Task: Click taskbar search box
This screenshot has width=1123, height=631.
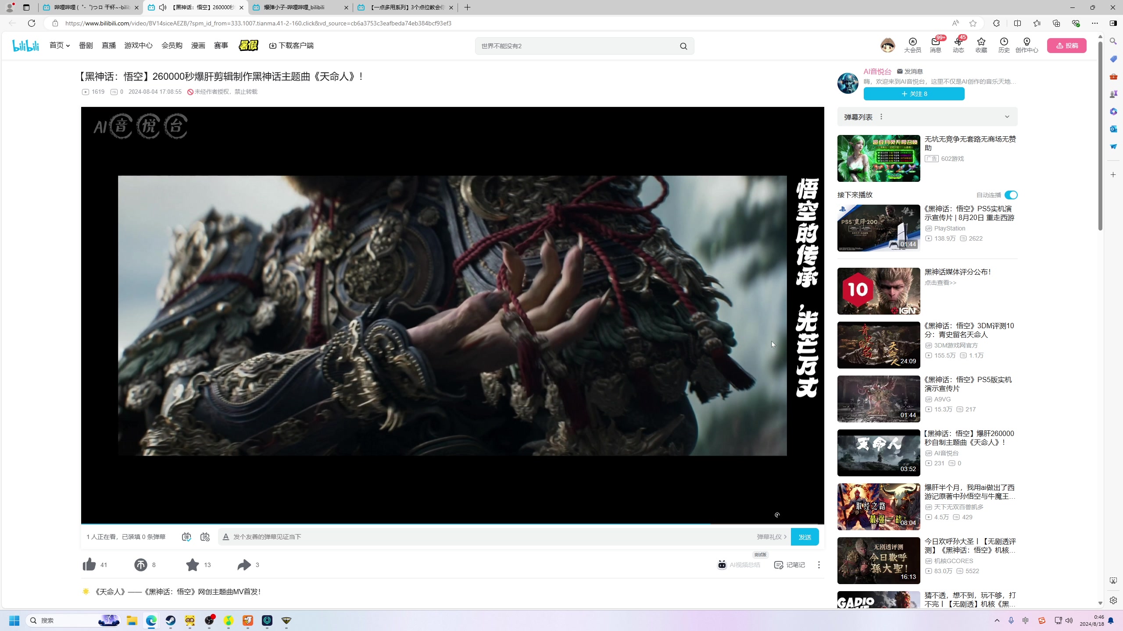Action: click(74, 620)
